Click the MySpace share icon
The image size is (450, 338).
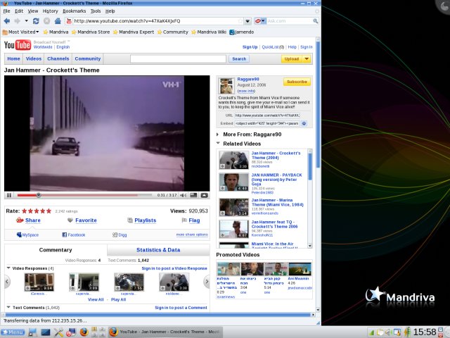[18, 234]
